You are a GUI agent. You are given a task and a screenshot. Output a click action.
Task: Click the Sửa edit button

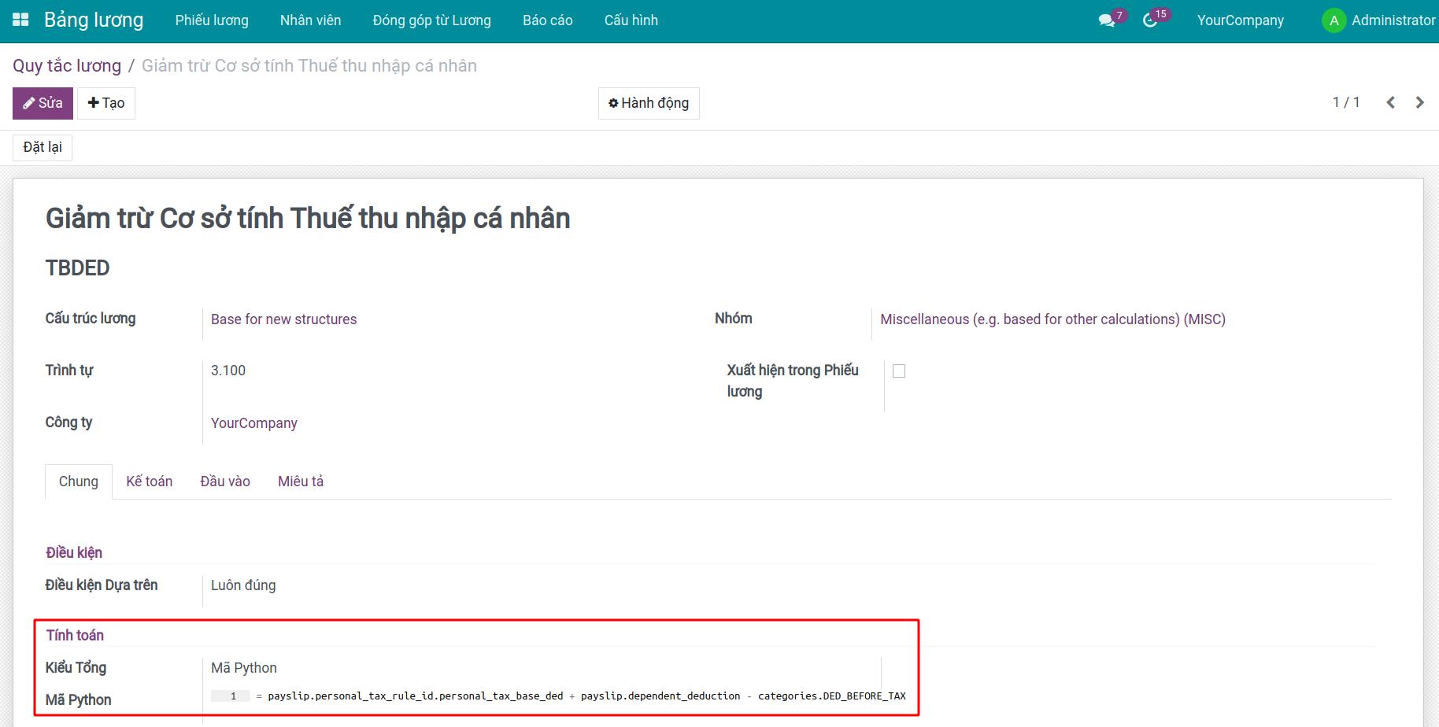point(43,103)
